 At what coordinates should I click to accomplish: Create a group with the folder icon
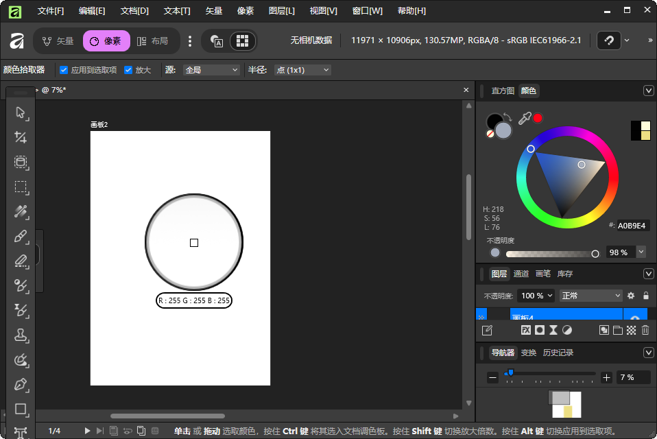coord(618,330)
